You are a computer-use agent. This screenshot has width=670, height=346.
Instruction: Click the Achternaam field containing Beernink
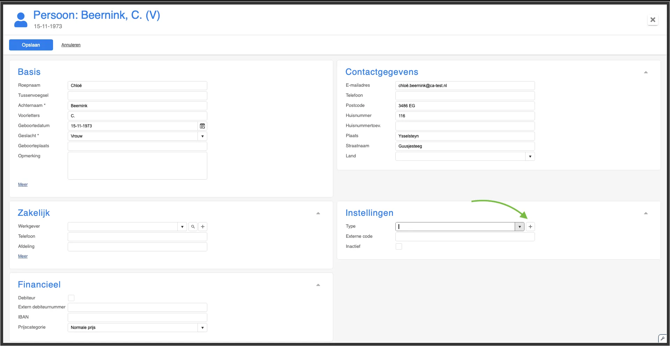point(137,106)
